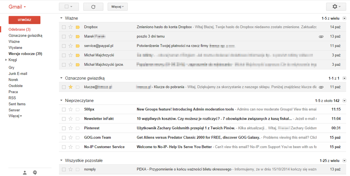Check the GOG.com Team email checkbox

point(64,138)
